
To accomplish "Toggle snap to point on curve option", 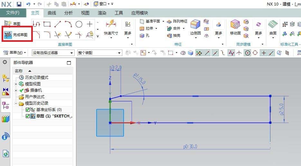I will point(271,53).
